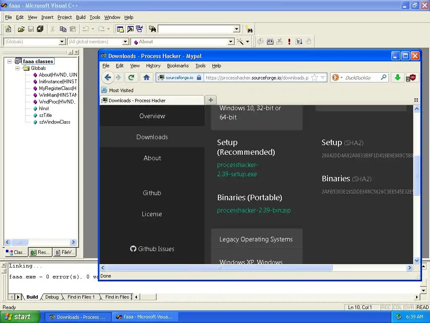
Task: Click the bookmark star in the address bar
Action: [315, 78]
